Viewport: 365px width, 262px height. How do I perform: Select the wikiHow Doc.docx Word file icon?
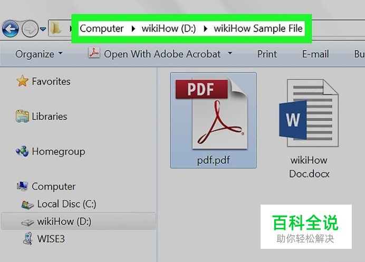click(x=309, y=113)
